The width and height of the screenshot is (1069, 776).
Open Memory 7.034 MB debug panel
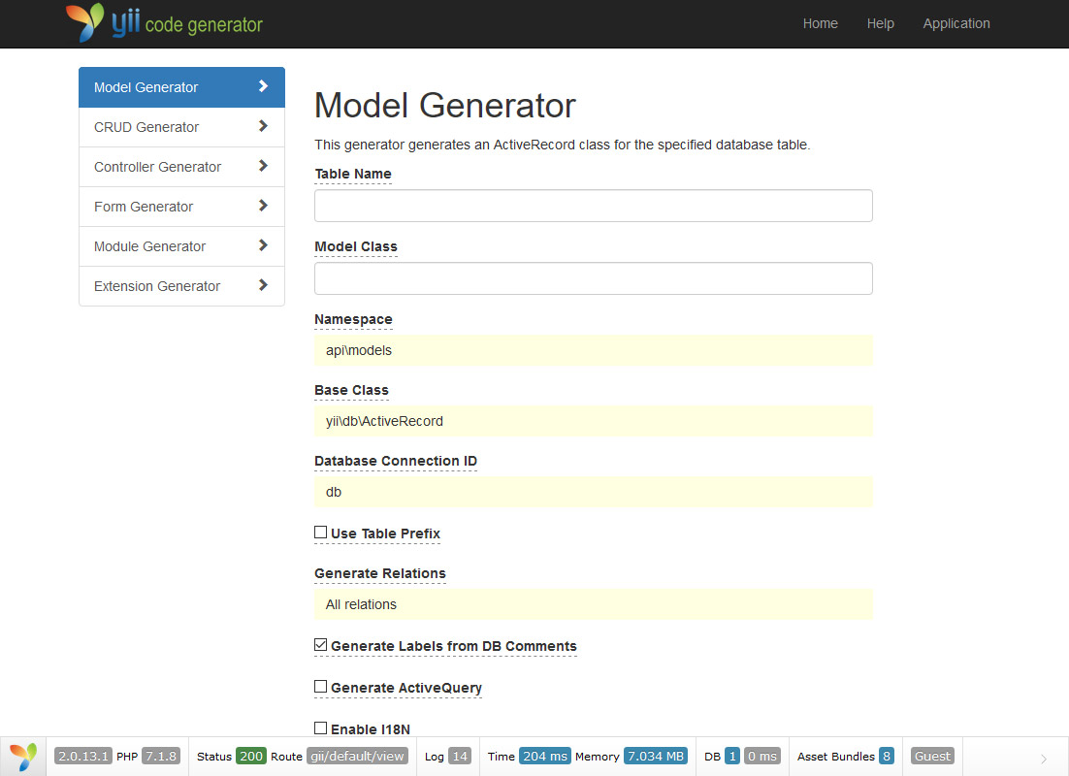click(632, 757)
